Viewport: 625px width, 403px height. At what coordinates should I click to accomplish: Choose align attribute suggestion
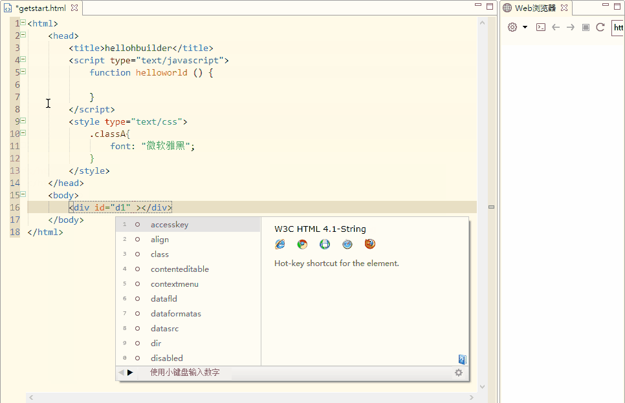(x=188, y=239)
